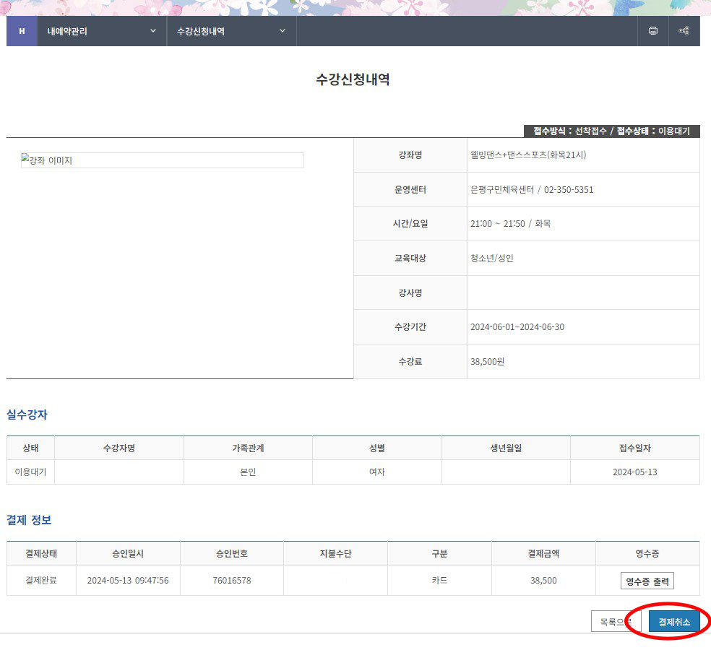This screenshot has width=711, height=650.
Task: Click the 결제 정보 section heading
Action: [x=30, y=520]
